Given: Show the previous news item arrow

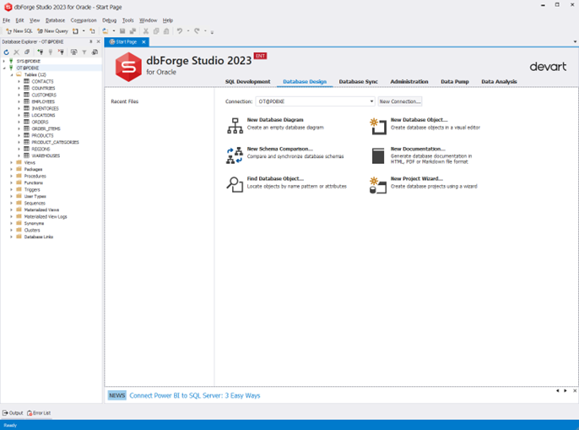Looking at the screenshot, I should 558,391.
